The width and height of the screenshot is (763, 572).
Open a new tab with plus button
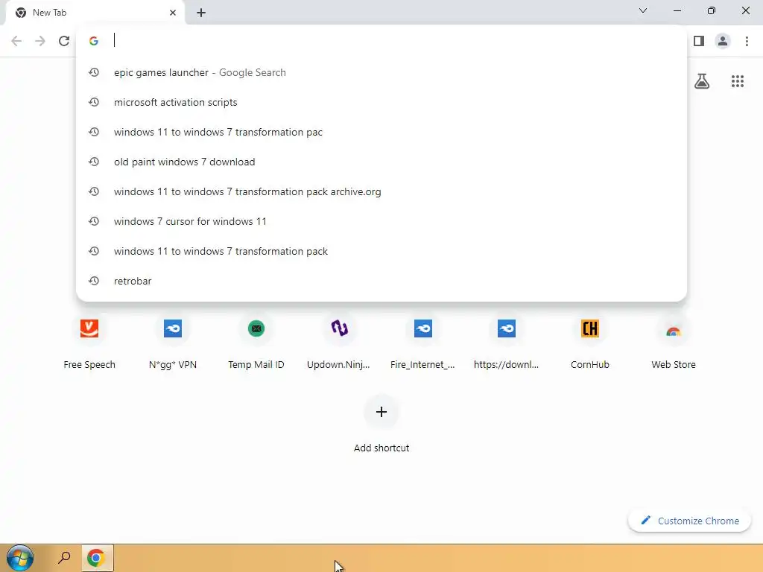(x=201, y=13)
